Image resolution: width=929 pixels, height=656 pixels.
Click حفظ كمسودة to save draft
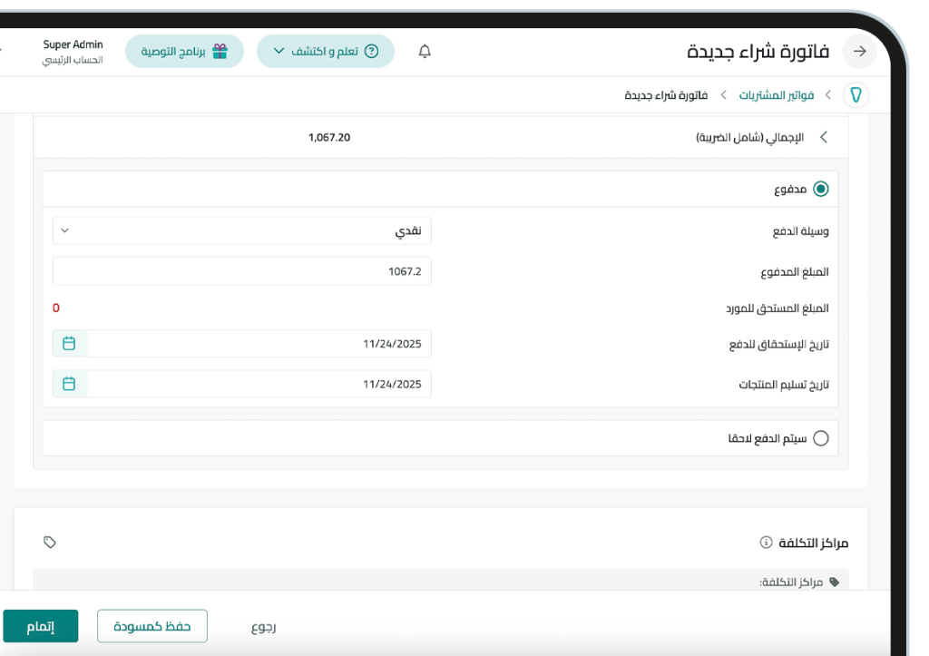(x=152, y=626)
